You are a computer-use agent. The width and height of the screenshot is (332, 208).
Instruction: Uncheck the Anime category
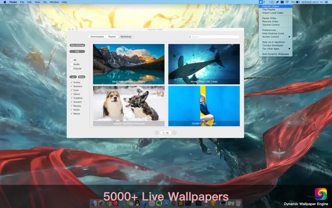pyautogui.click(x=71, y=82)
